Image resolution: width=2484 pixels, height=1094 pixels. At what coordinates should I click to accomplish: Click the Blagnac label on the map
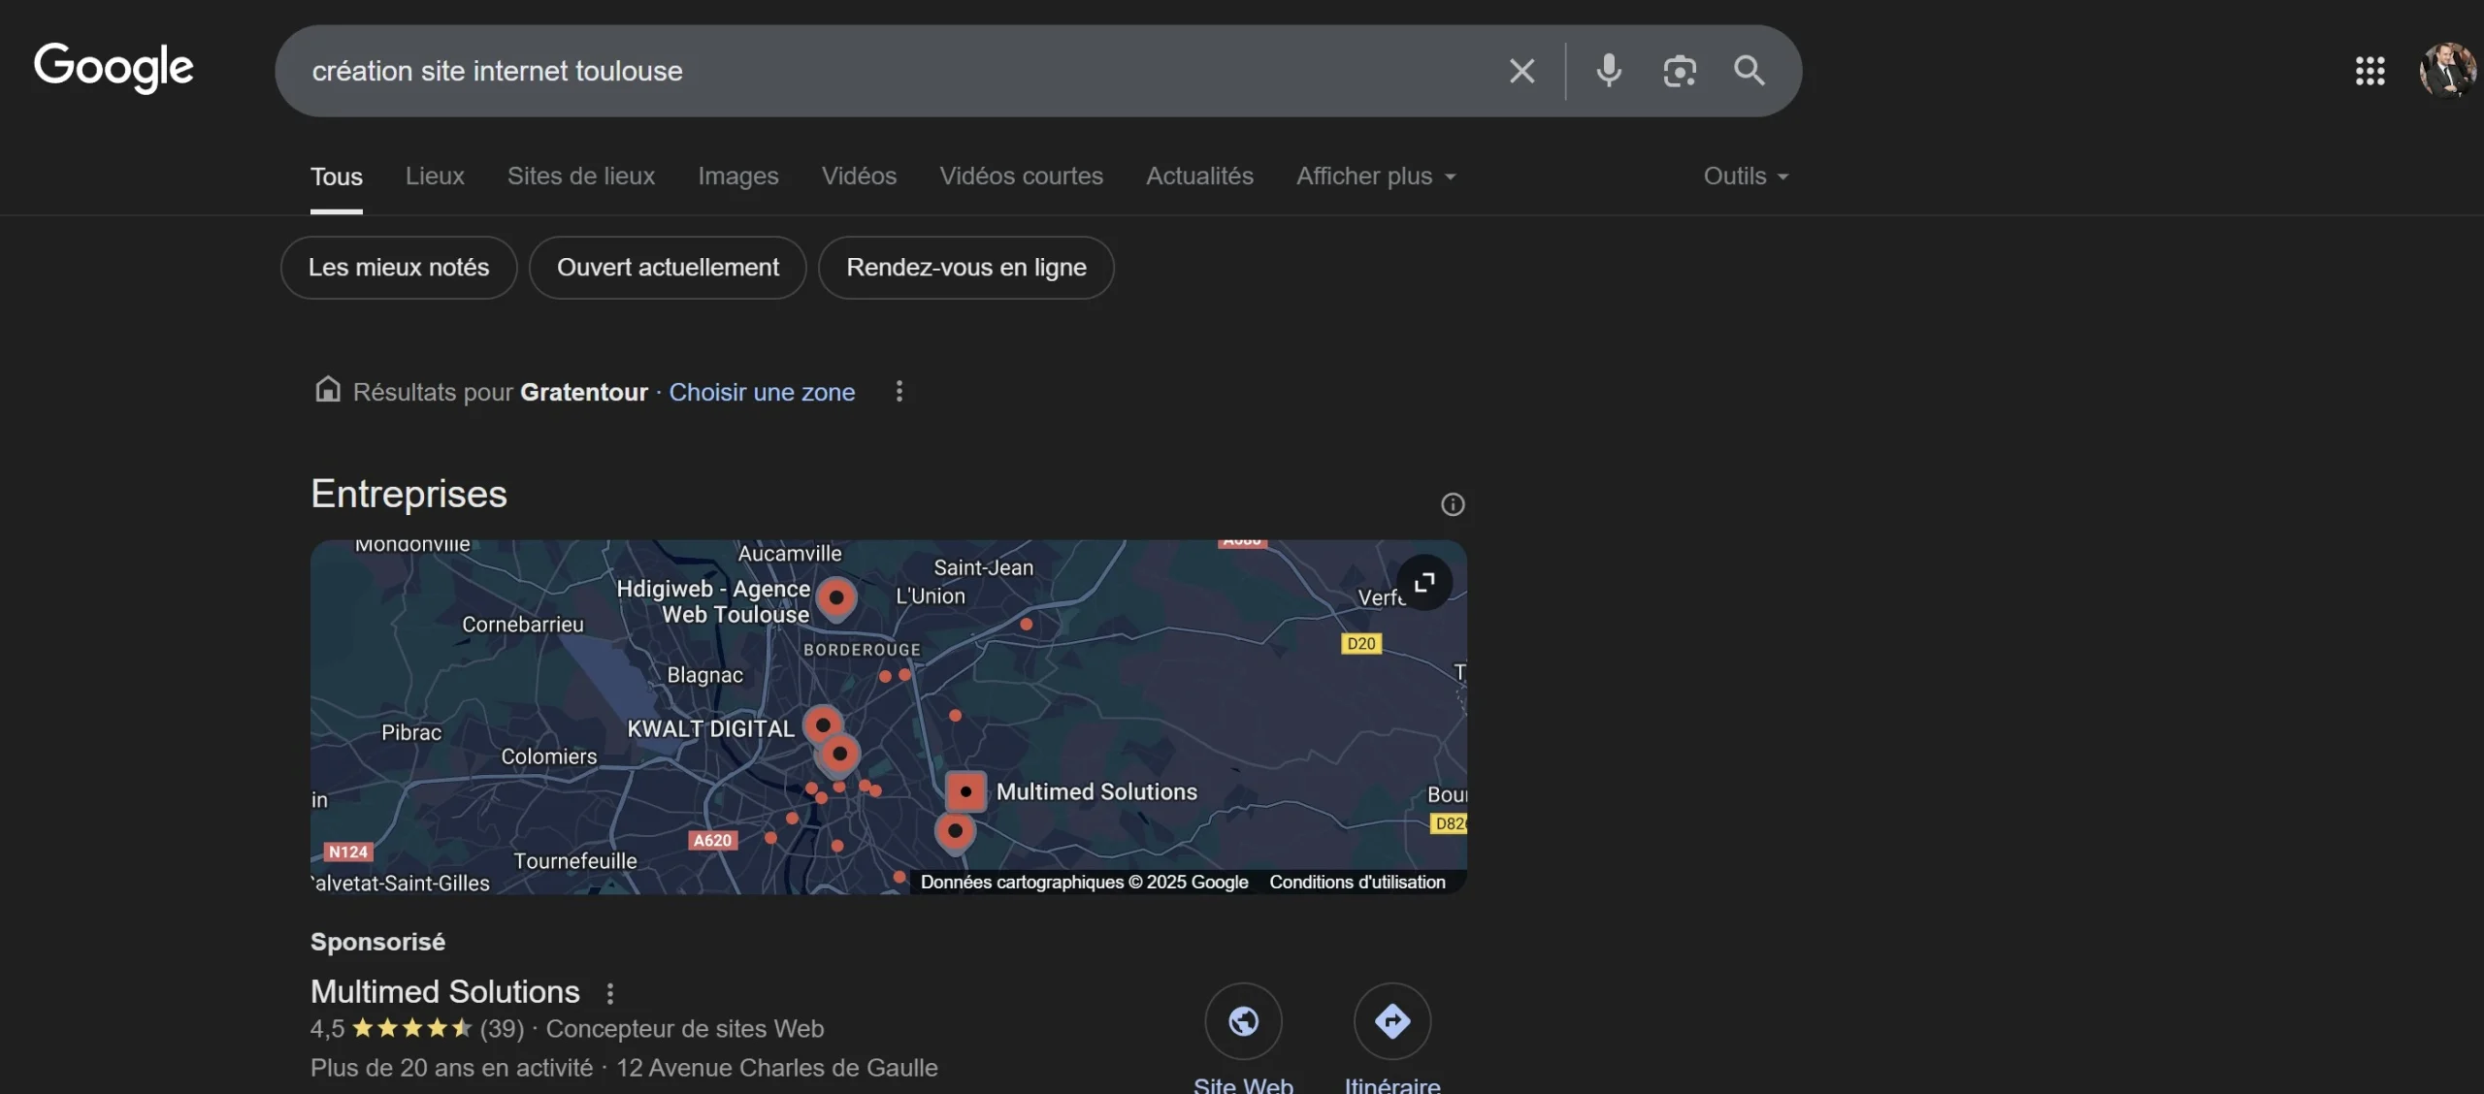point(704,675)
